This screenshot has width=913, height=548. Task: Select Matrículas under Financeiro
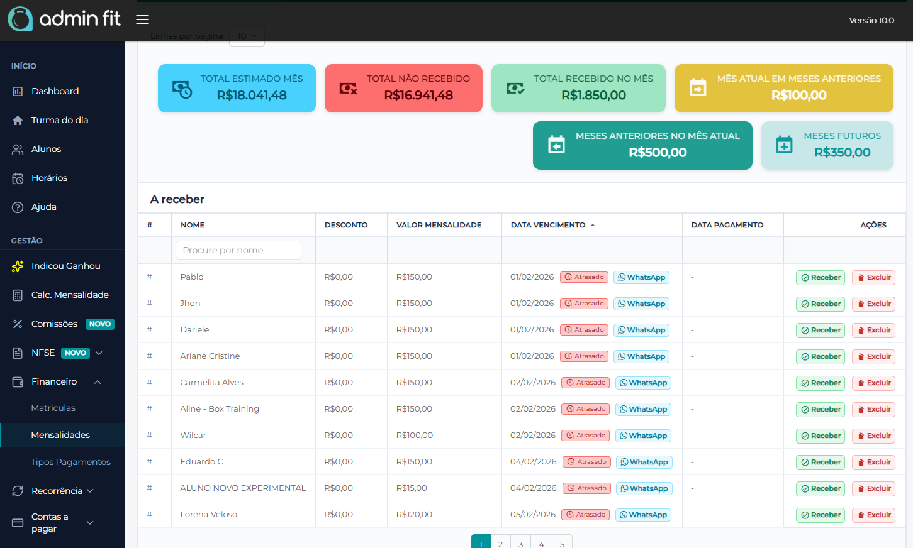pos(53,408)
